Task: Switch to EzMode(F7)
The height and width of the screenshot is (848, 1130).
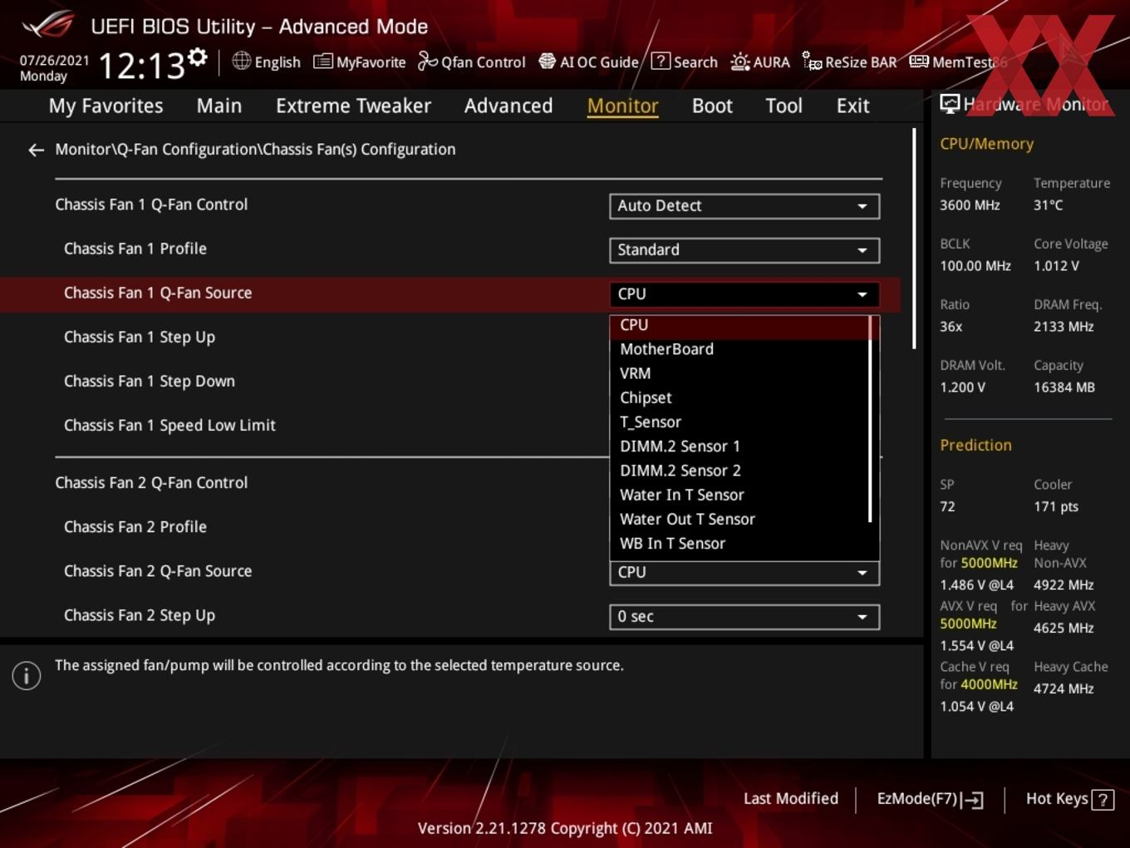Action: click(930, 799)
